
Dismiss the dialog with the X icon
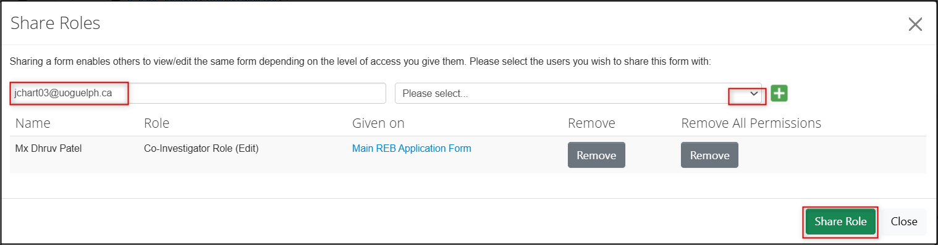pyautogui.click(x=915, y=24)
